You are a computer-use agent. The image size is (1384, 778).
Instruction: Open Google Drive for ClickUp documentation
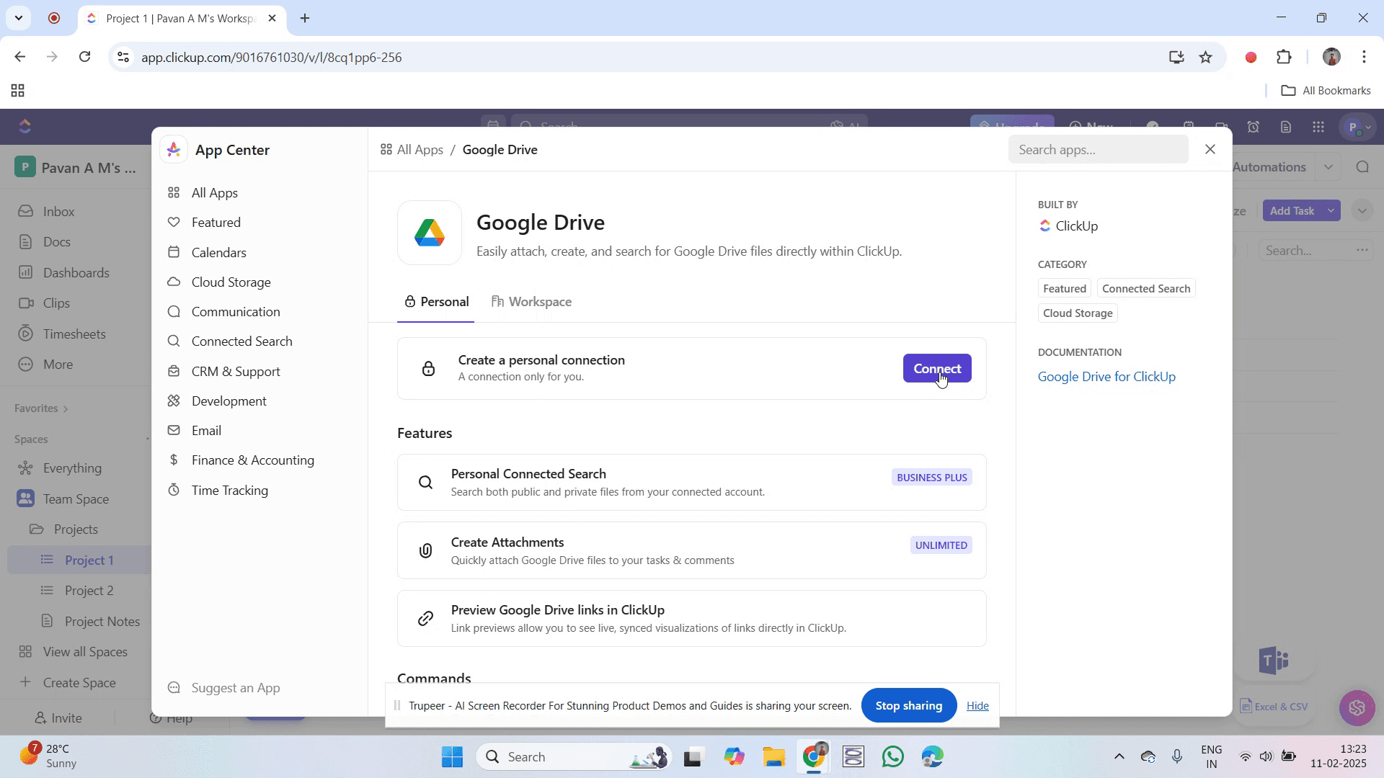(1106, 377)
